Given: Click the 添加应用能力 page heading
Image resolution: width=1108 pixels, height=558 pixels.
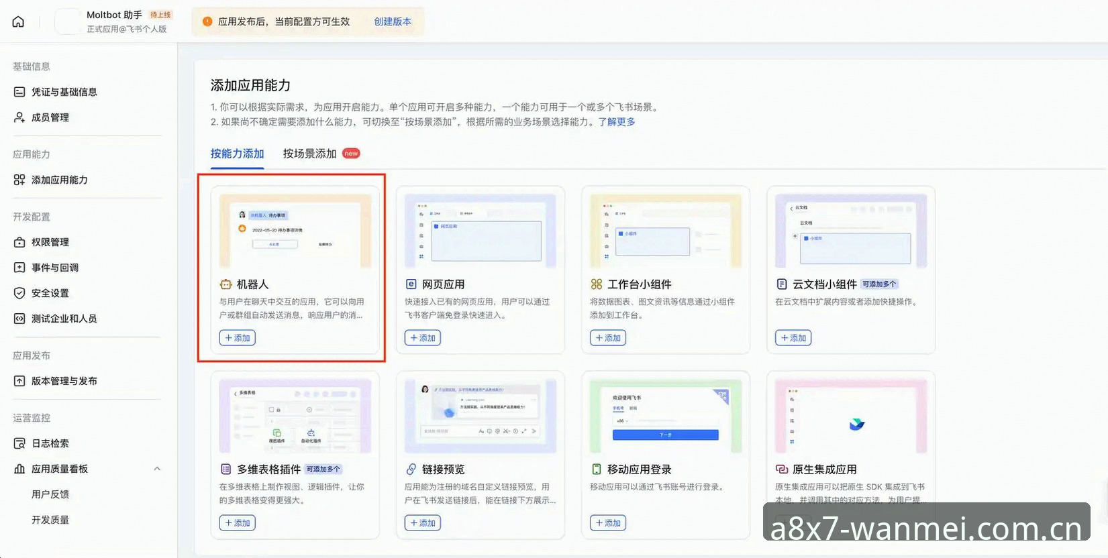Looking at the screenshot, I should [x=251, y=85].
